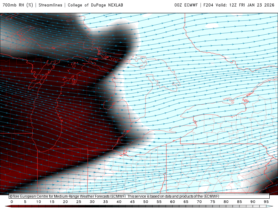
Task: Click the "0" colorbar scale label
Action: (12, 202)
